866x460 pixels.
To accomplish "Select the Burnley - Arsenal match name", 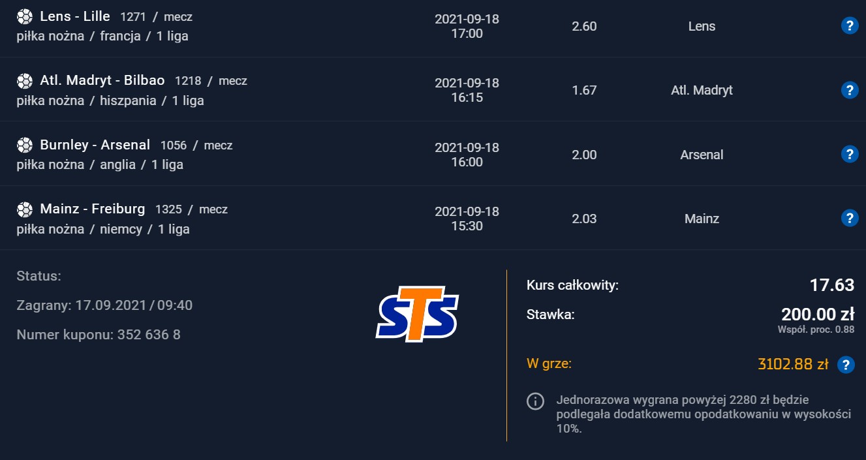I will (95, 145).
